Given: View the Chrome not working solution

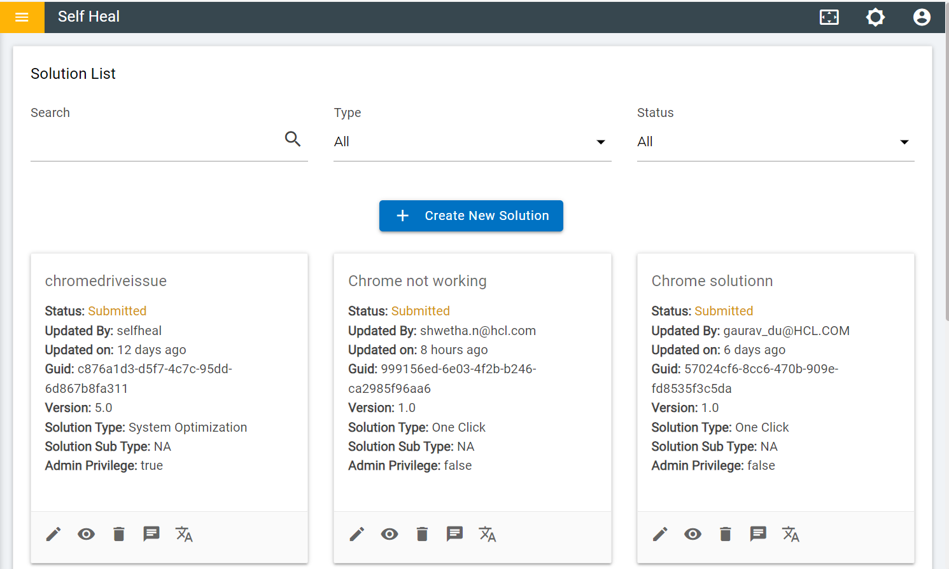Looking at the screenshot, I should coord(390,534).
